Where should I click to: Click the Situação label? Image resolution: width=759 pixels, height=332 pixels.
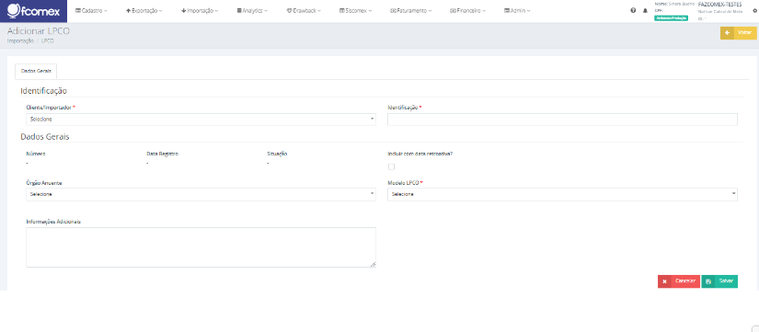(x=277, y=154)
